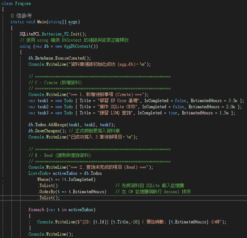Click the comment "// C - Create (新增資料)"
The image size is (247, 238).
click(55, 83)
